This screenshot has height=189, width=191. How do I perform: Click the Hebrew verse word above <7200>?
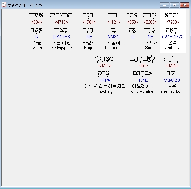(172, 15)
